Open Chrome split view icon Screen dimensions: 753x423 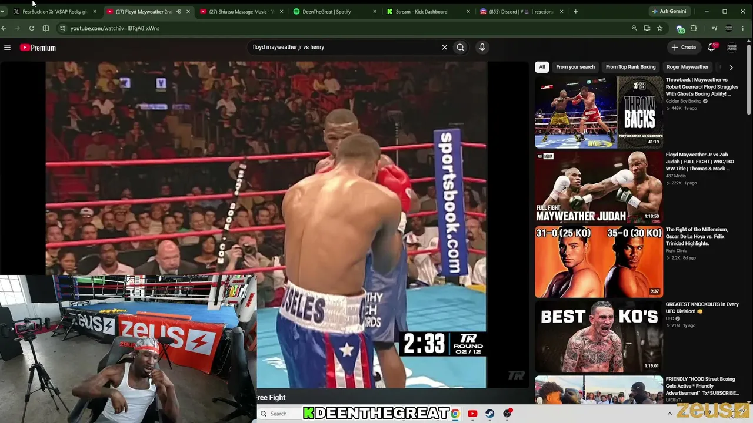46,28
